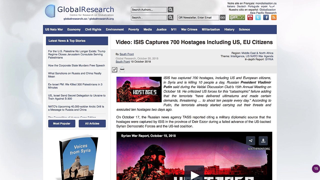This screenshot has height=180, width=320.
Task: Open Trump Regime Closes Jerusalem Consulate story
Action: pyautogui.click(x=77, y=54)
